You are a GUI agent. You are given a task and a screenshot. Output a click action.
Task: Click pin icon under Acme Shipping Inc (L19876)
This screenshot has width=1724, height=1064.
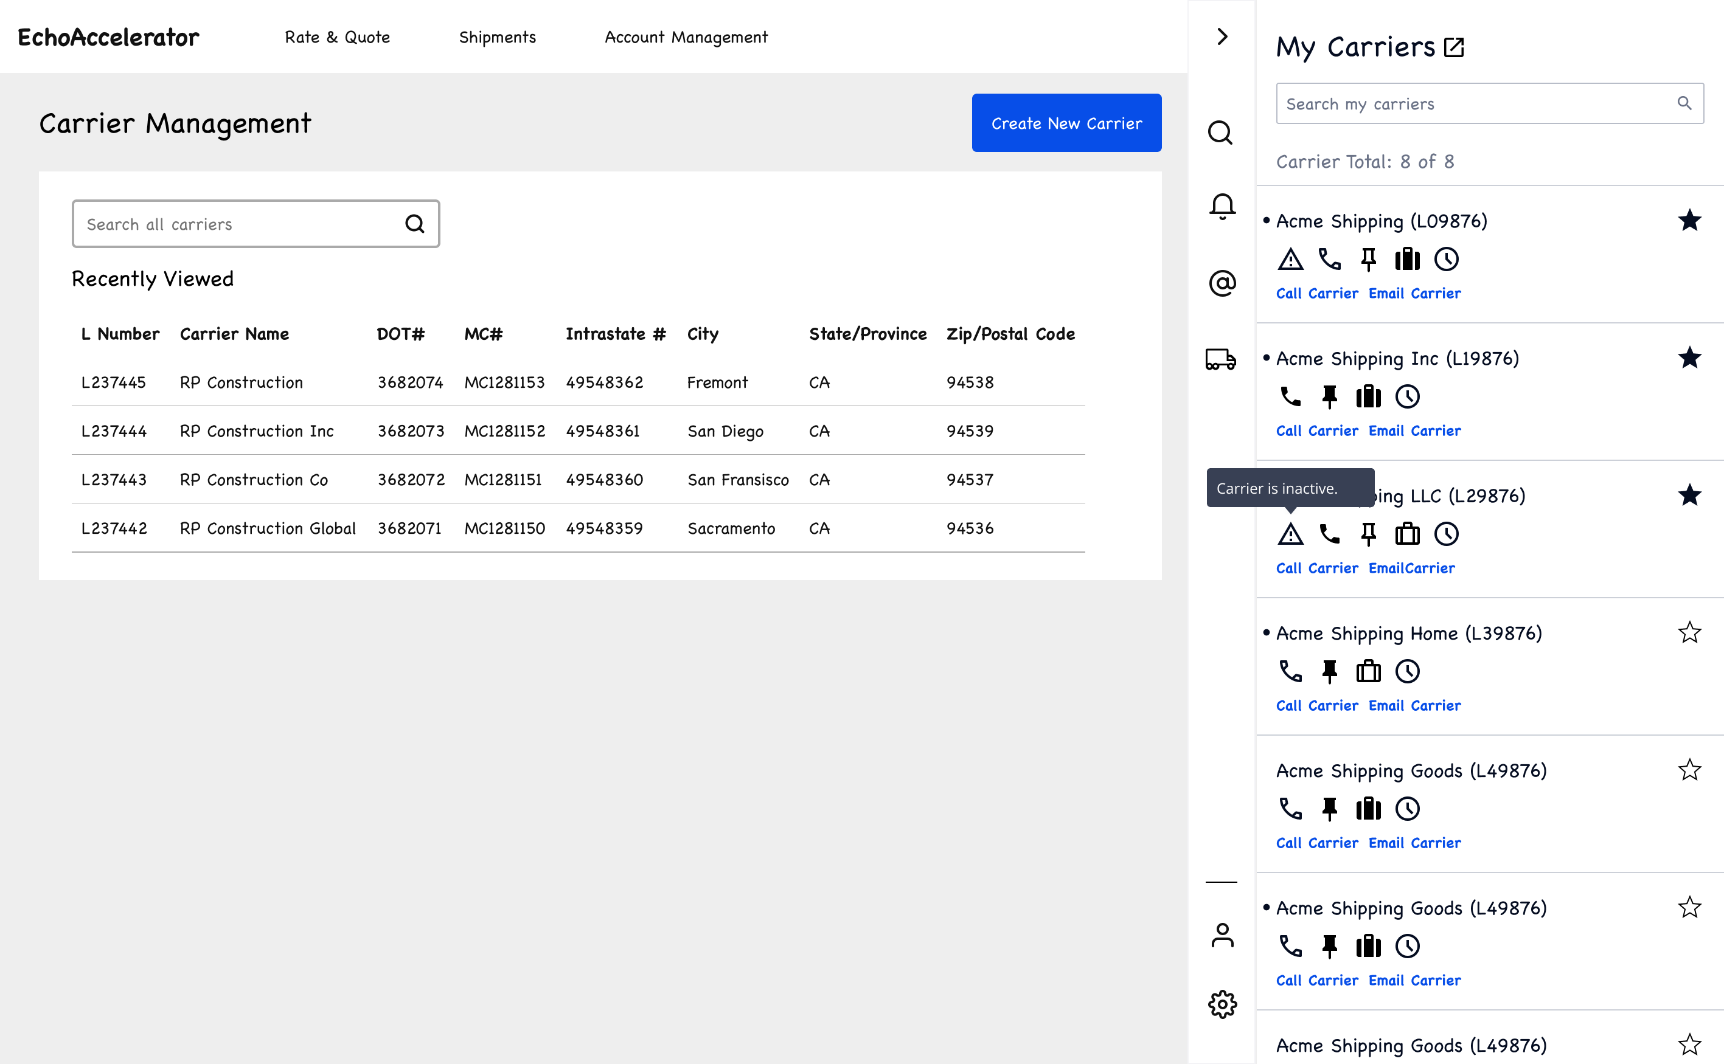coord(1329,397)
